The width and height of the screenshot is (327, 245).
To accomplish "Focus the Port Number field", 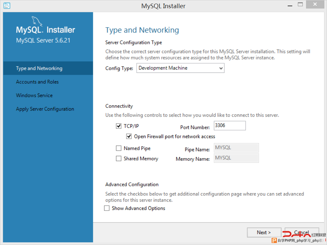I will (230, 126).
